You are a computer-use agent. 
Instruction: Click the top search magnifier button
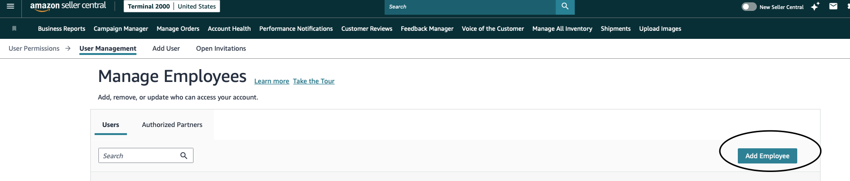(x=565, y=7)
